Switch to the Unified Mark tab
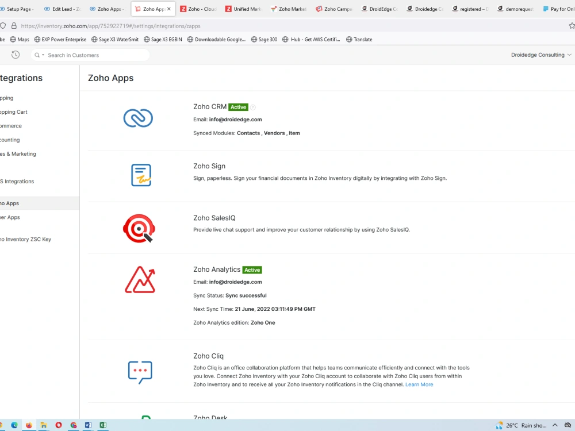 (x=243, y=9)
